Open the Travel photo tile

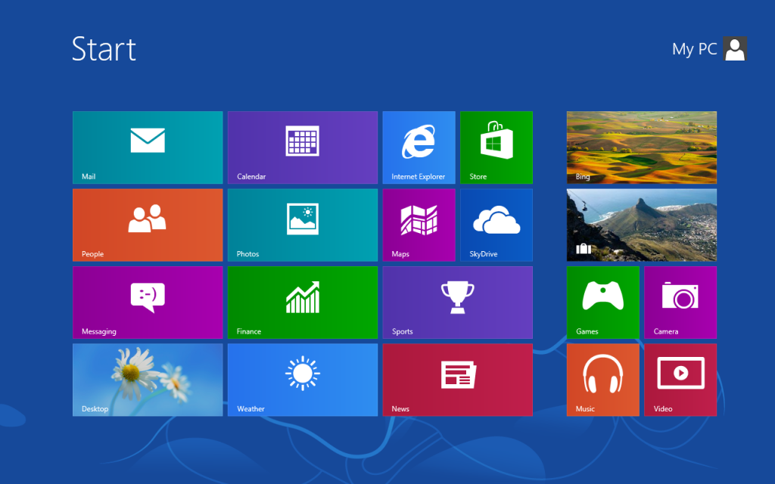point(641,225)
